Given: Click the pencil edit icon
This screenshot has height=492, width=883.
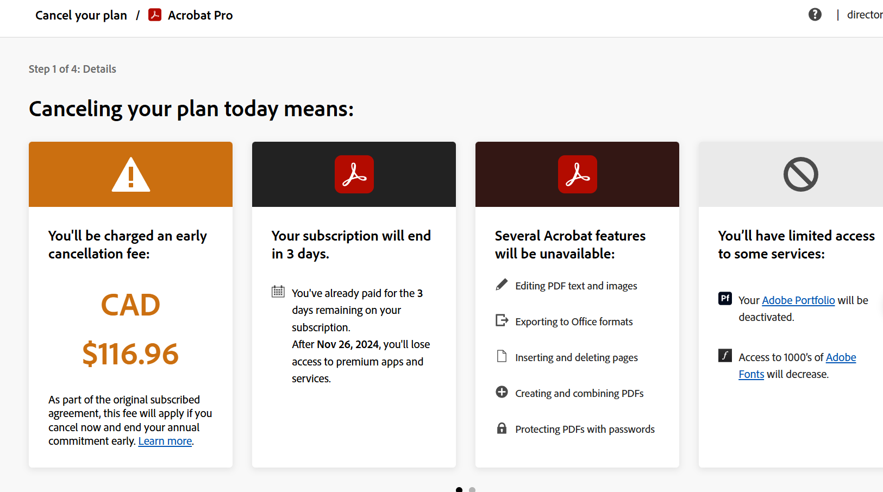Looking at the screenshot, I should 502,285.
